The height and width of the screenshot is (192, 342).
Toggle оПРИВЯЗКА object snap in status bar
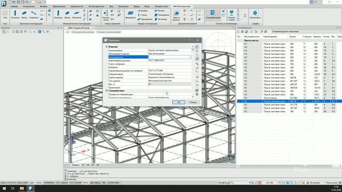click(49, 182)
